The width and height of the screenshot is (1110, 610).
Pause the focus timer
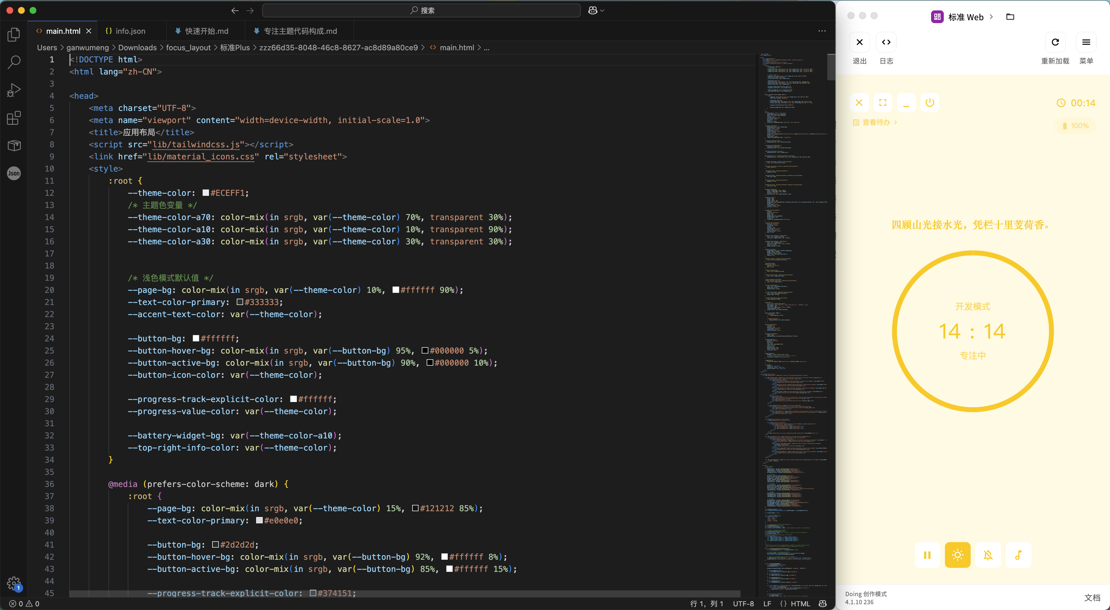pyautogui.click(x=927, y=555)
